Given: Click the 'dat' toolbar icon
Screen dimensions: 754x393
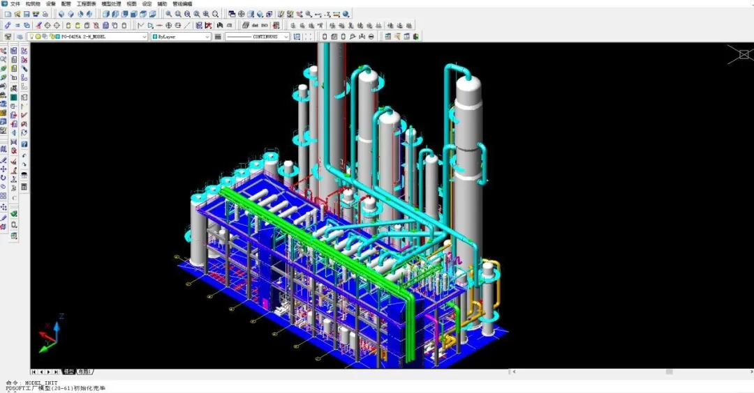Looking at the screenshot, I should [x=256, y=26].
